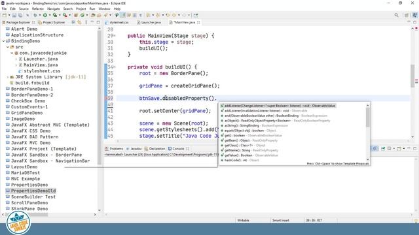Click the Next Annotation toolbar icon

point(148,15)
